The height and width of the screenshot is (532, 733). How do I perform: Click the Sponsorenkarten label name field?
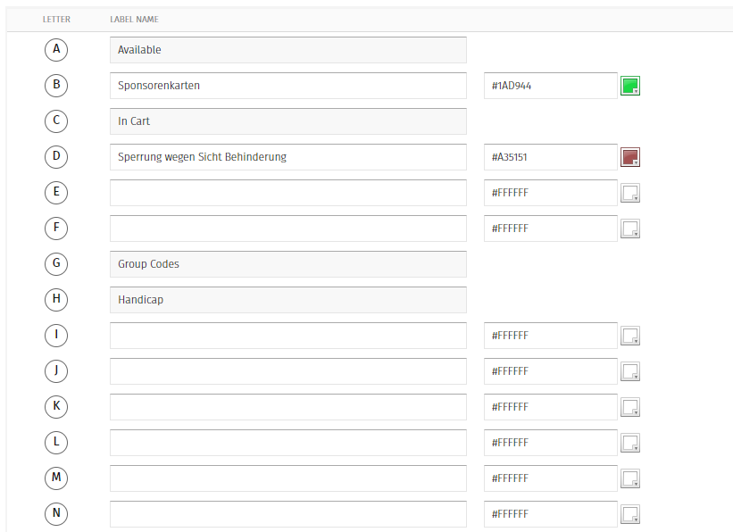coord(287,86)
